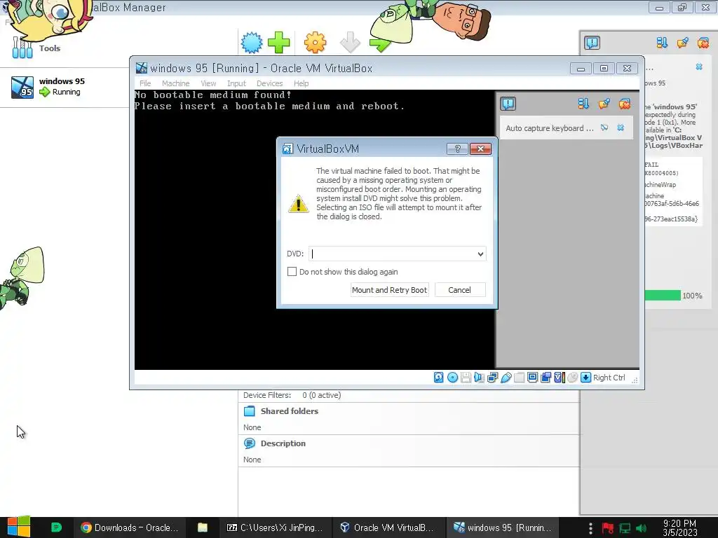The height and width of the screenshot is (538, 718).
Task: Click sort order icon in Manager notification panel
Action: pyautogui.click(x=662, y=43)
